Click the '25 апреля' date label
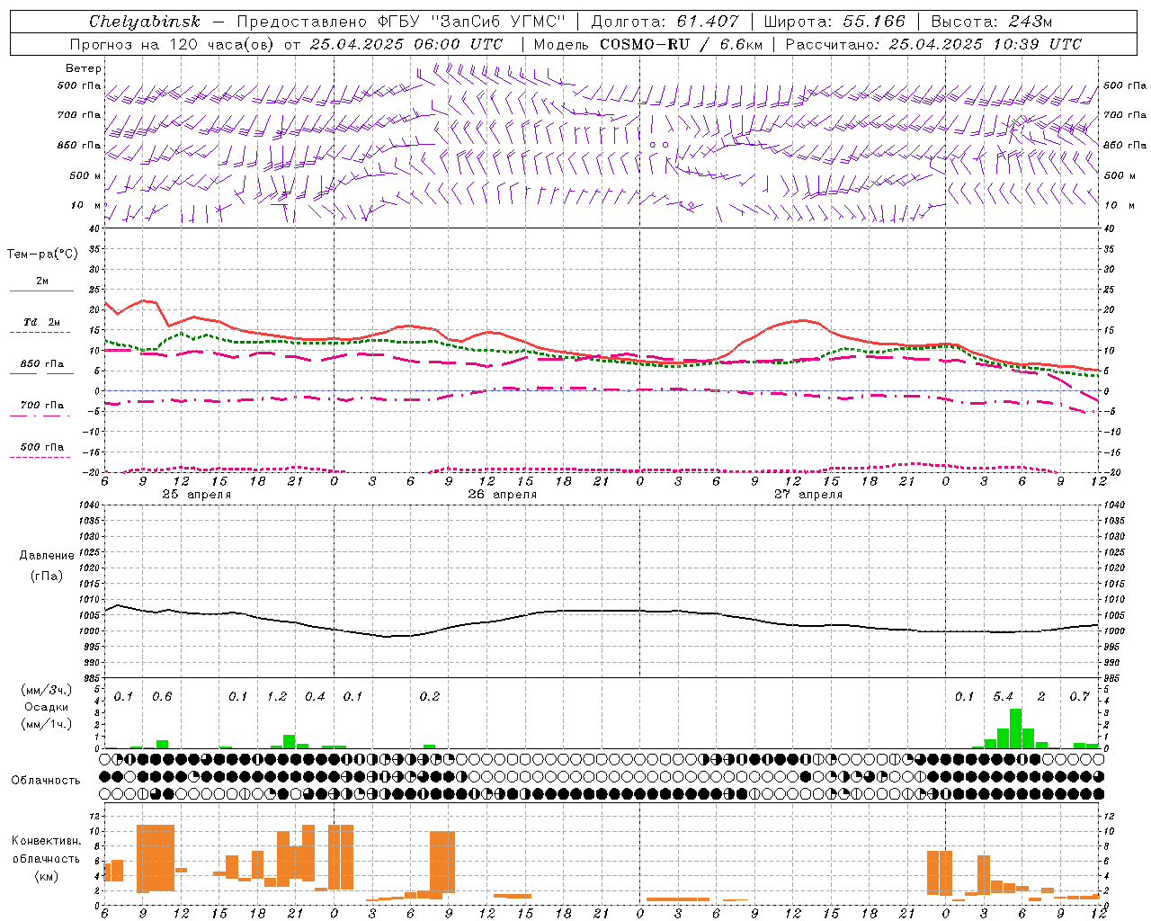 pos(196,495)
